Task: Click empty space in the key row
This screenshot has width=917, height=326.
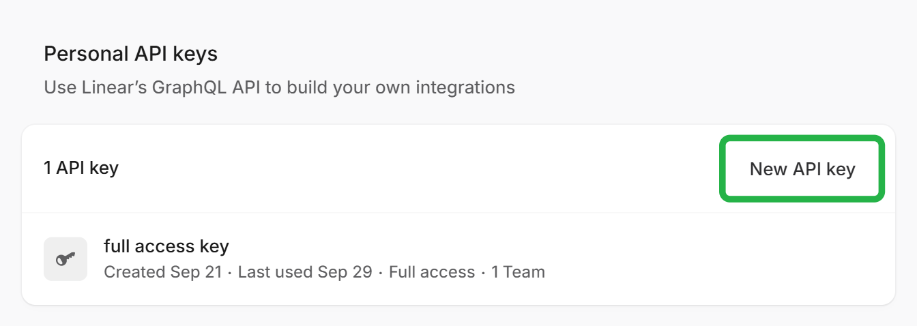Action: [716, 259]
